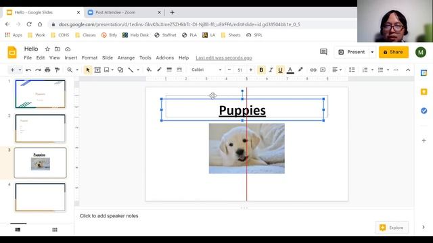Open the shape tool
The height and width of the screenshot is (243, 433).
(x=120, y=70)
